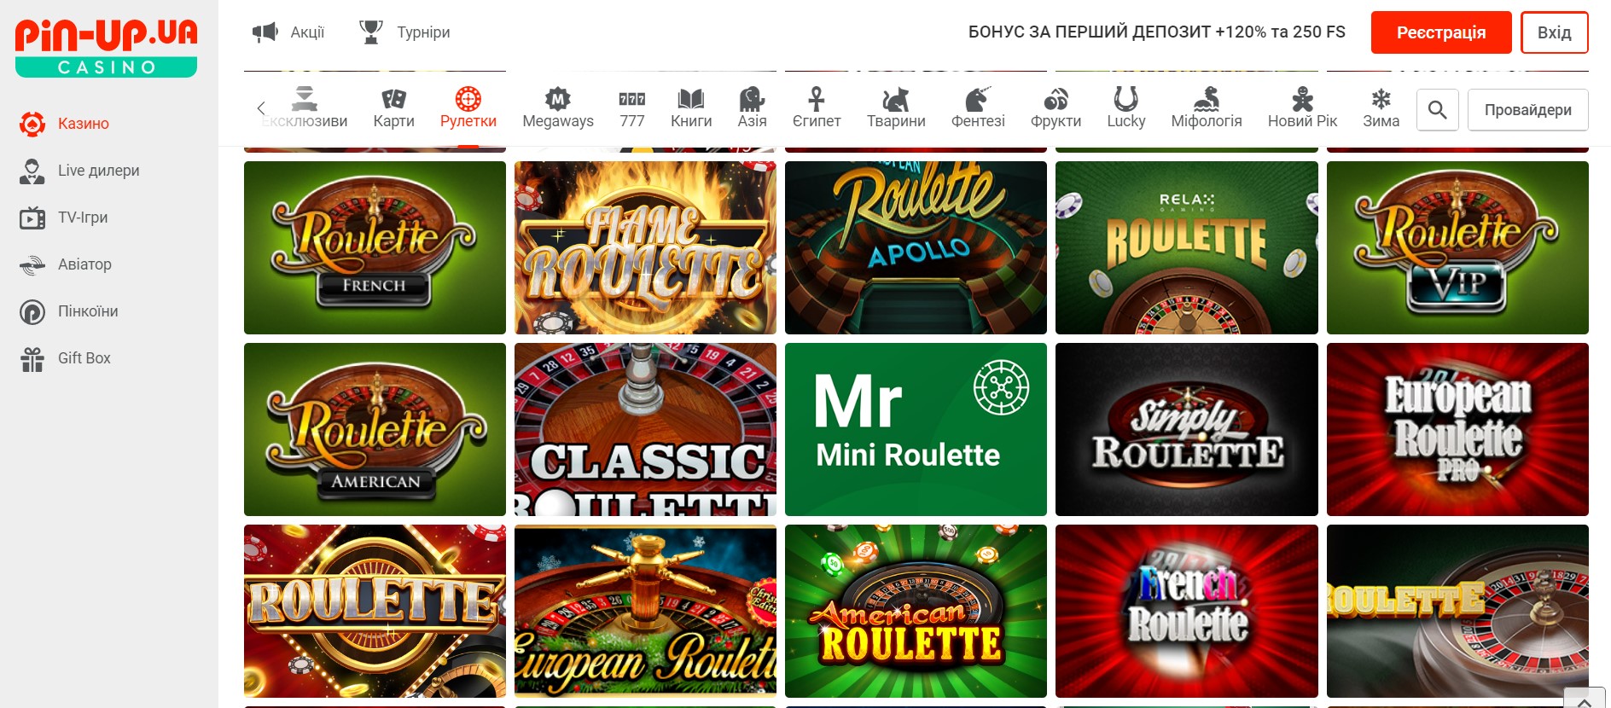The height and width of the screenshot is (708, 1611).
Task: Select the Новий Рік category icon
Action: 1302,99
